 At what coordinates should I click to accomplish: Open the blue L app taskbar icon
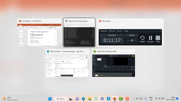108,99
